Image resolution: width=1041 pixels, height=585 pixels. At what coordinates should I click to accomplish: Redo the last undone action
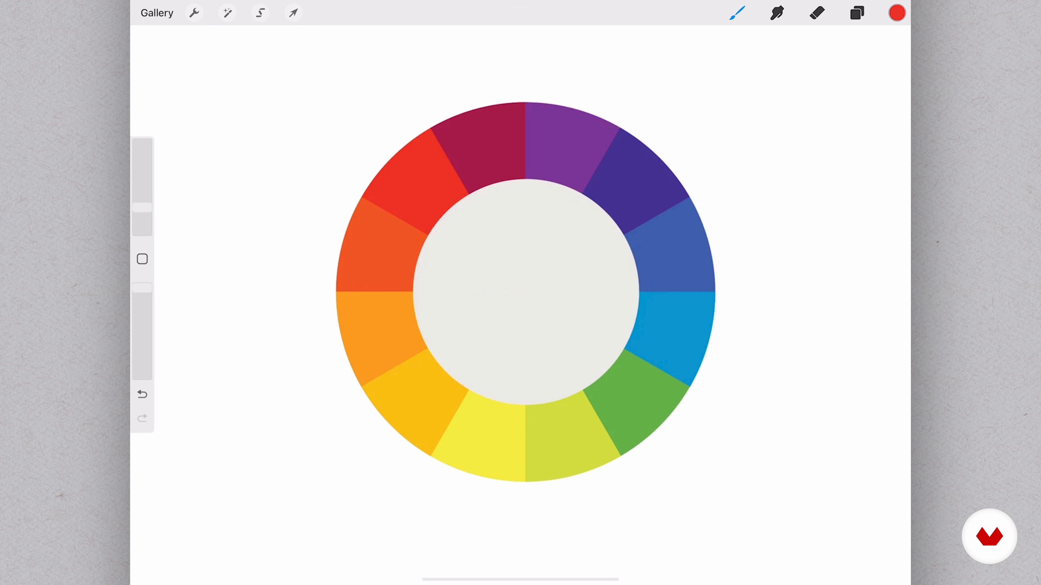point(142,418)
